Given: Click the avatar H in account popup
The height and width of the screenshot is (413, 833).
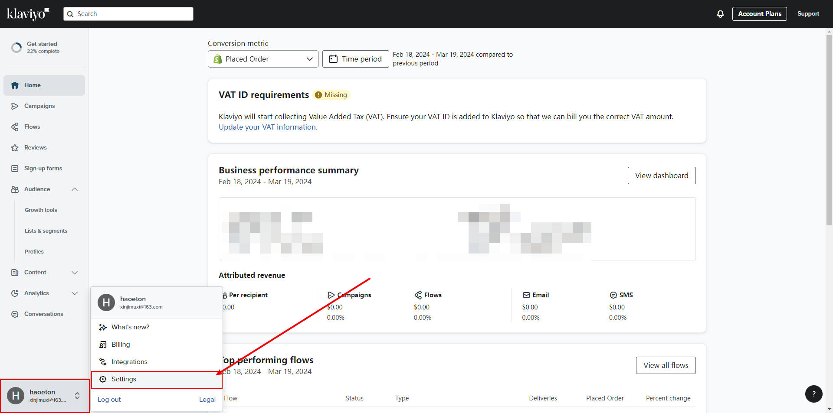Looking at the screenshot, I should [x=106, y=302].
